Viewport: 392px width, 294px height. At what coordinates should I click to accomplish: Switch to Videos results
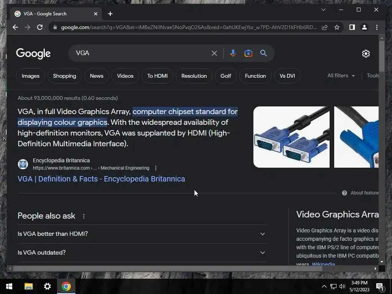pyautogui.click(x=125, y=76)
